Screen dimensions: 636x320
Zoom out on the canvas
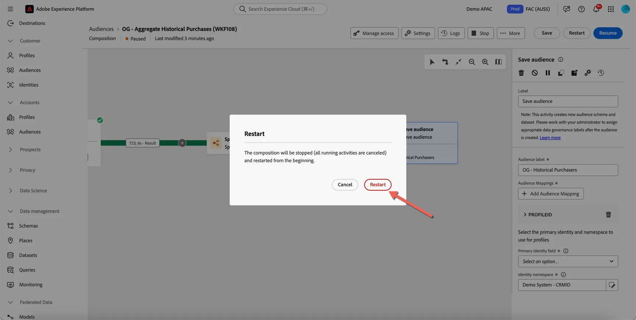471,62
